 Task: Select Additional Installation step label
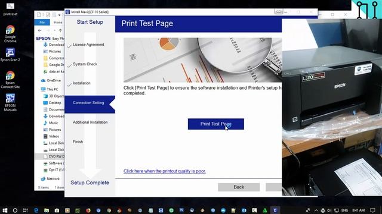coord(90,122)
